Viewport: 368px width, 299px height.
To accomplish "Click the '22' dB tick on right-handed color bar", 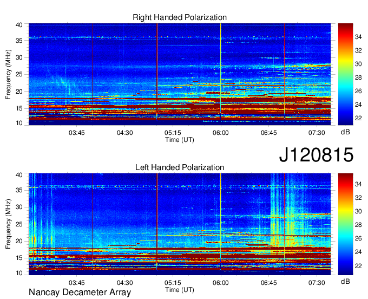I will click(358, 118).
